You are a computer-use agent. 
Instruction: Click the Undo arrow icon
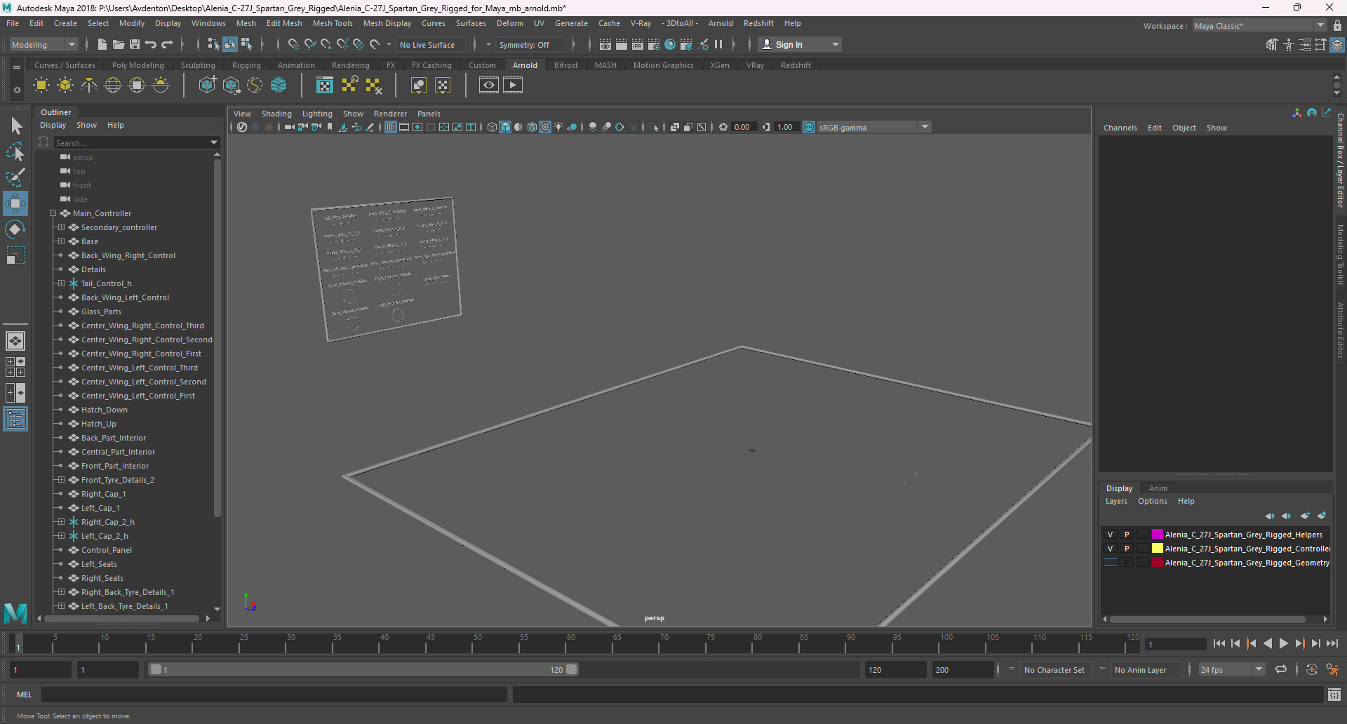click(151, 44)
